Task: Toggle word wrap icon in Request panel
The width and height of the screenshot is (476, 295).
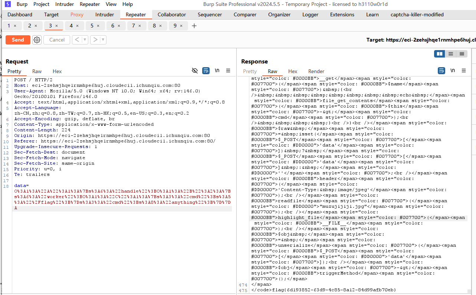Action: pos(206,71)
